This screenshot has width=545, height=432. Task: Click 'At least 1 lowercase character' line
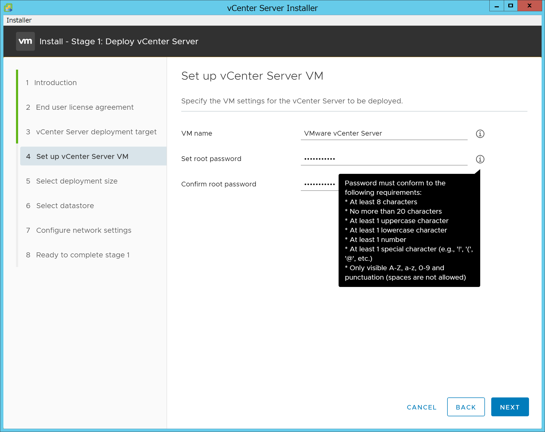[x=396, y=230]
